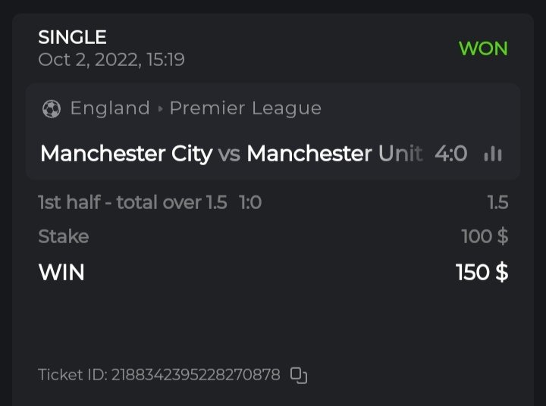Click the soccer ball sport icon
Viewport: 546px width, 406px height.
coord(52,109)
